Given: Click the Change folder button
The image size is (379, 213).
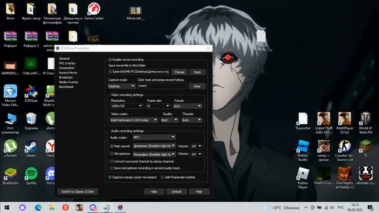Looking at the screenshot, I should click(179, 72).
